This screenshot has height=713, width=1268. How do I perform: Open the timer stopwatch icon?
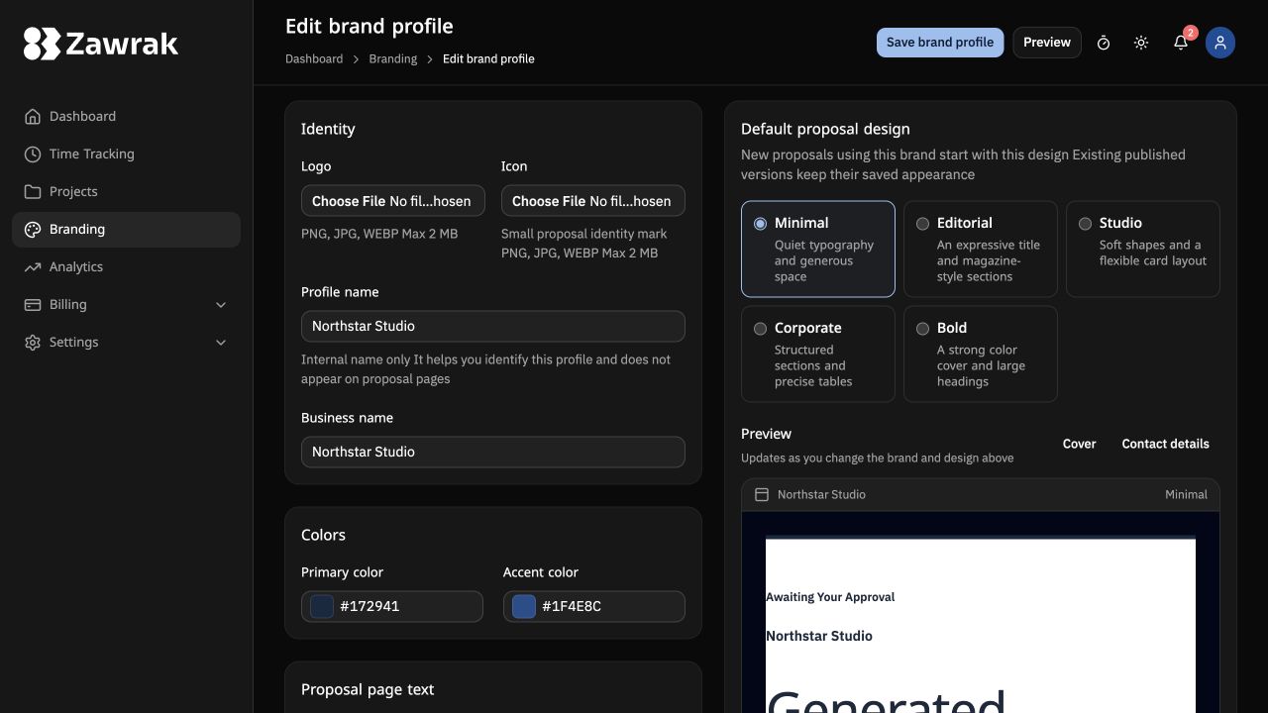[1104, 43]
